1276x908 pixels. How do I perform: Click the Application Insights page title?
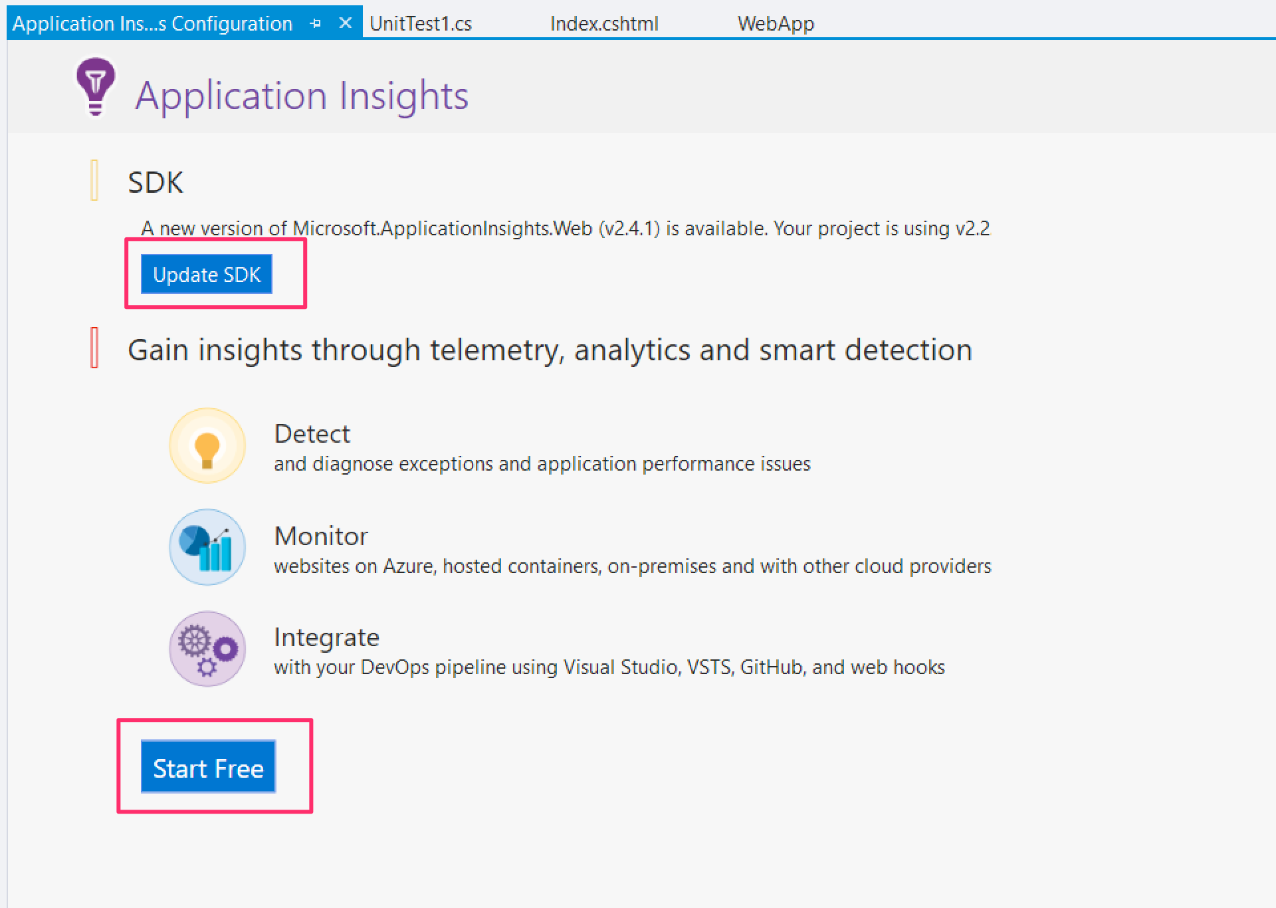coord(302,96)
